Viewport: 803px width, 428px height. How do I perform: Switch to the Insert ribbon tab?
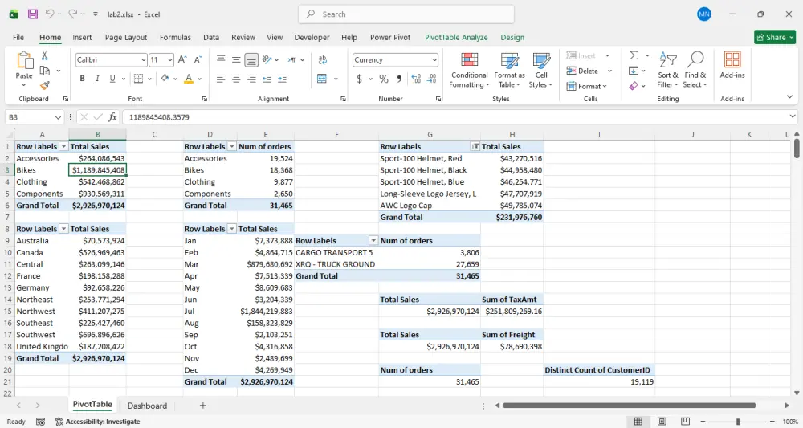click(82, 38)
